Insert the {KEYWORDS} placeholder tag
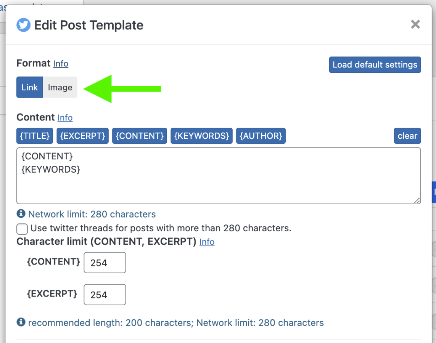436x343 pixels. click(201, 136)
